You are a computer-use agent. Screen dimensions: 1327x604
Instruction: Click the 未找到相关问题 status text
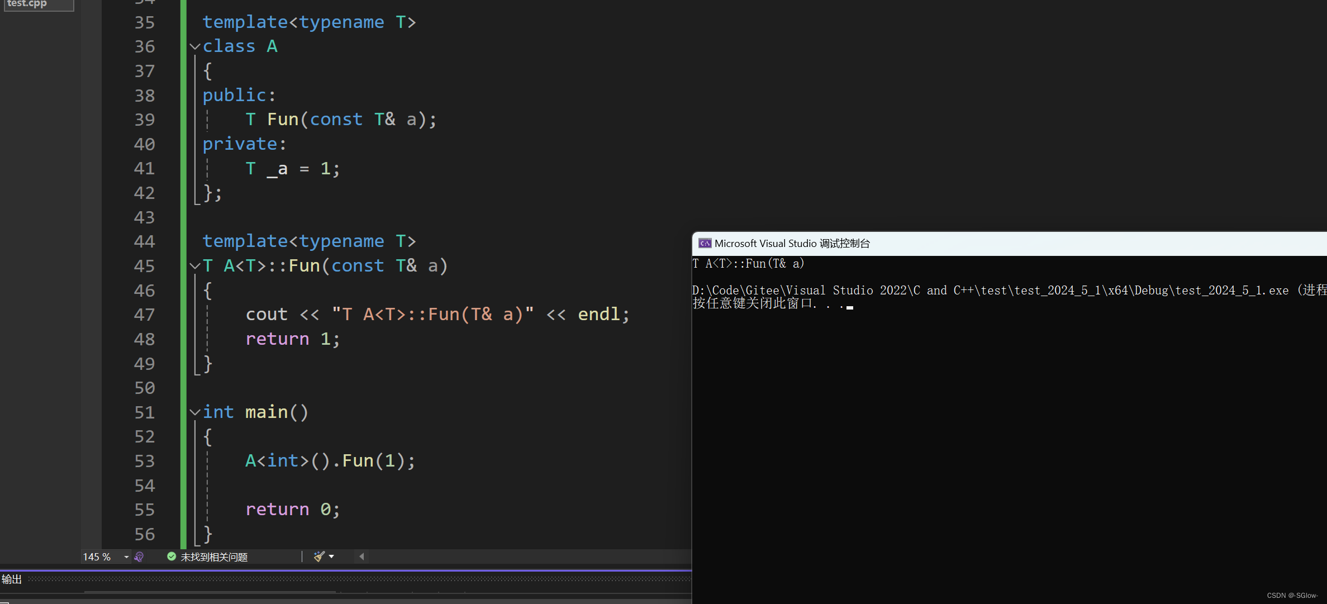pos(214,557)
